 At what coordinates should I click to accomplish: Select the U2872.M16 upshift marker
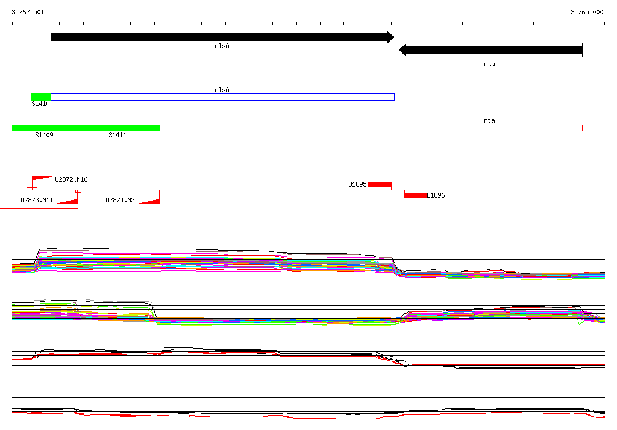[43, 178]
